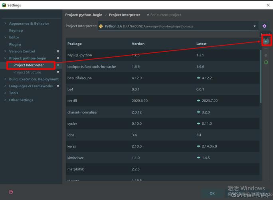Click the minus icon to uninstall package
Image resolution: width=273 pixels, height=200 pixels.
click(266, 48)
